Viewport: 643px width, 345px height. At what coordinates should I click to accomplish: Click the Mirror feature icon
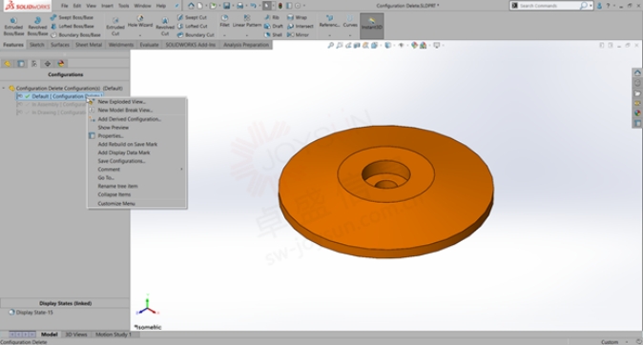tap(298, 35)
